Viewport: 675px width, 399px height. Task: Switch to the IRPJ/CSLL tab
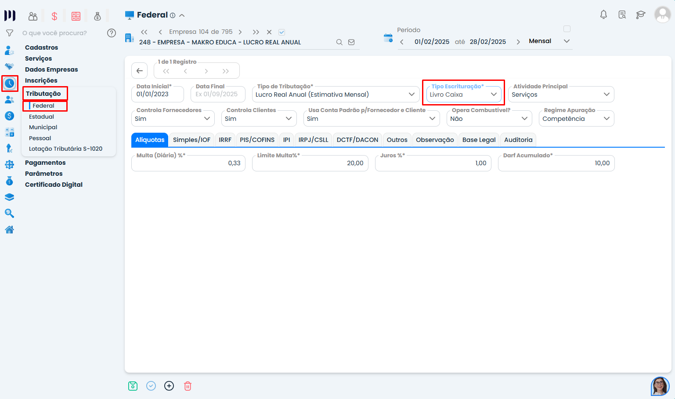[x=313, y=140]
